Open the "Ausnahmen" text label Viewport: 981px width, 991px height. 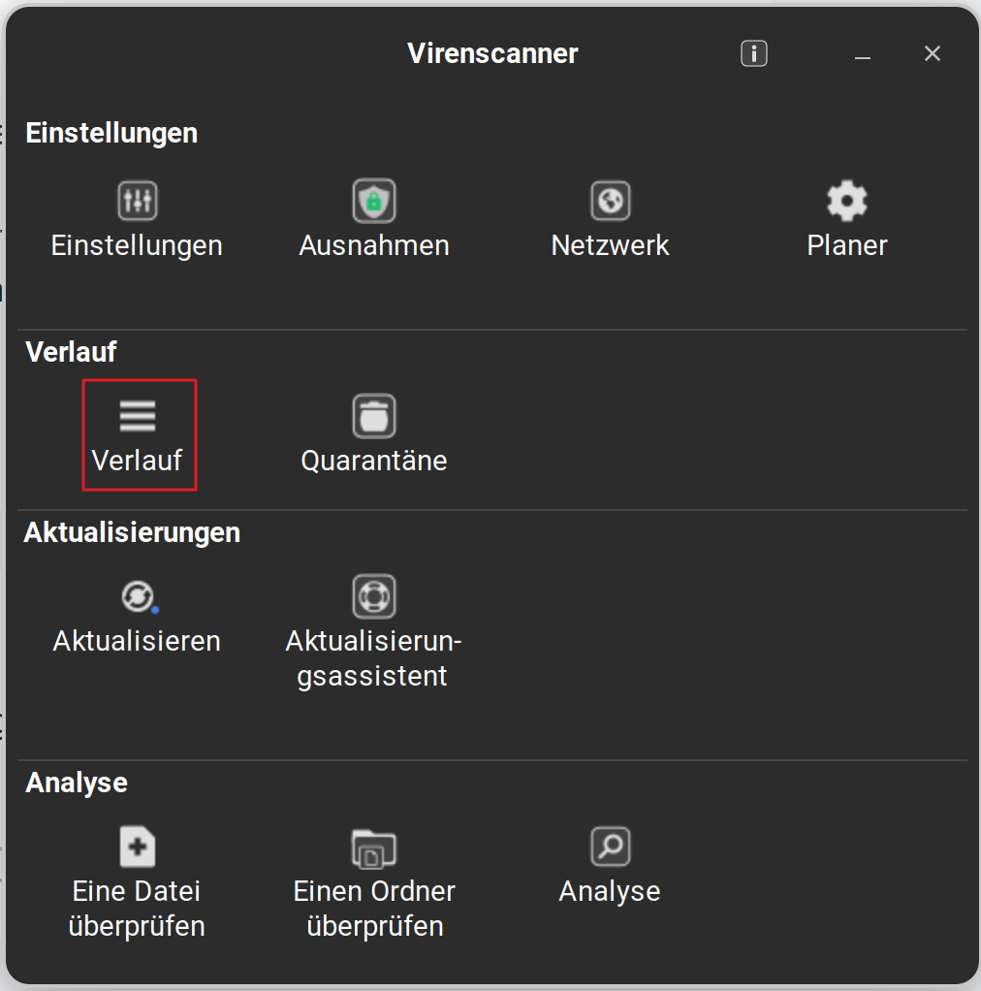(374, 245)
